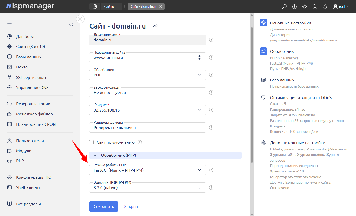The height and width of the screenshot is (216, 356).
Task: Open the SSL-сертификат dropdown
Action: pos(148,93)
